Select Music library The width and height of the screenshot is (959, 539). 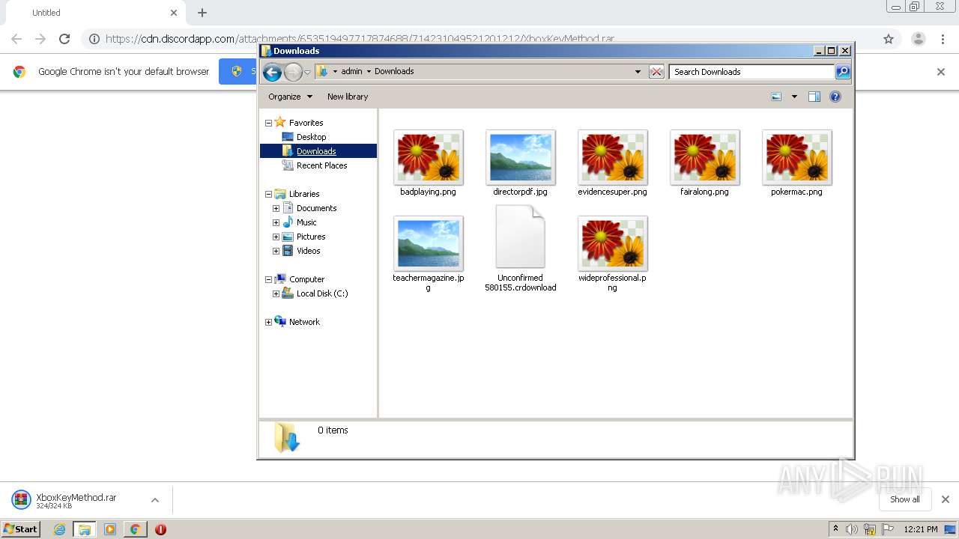tap(306, 222)
